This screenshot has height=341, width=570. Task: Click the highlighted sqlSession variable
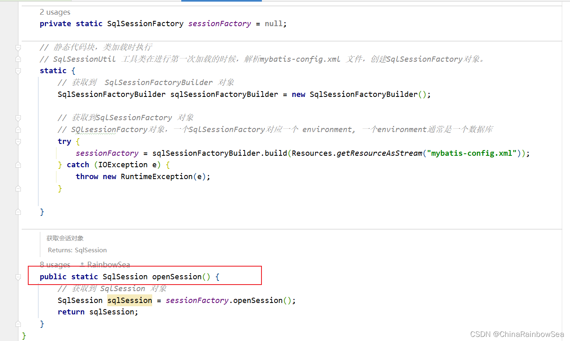pyautogui.click(x=130, y=301)
